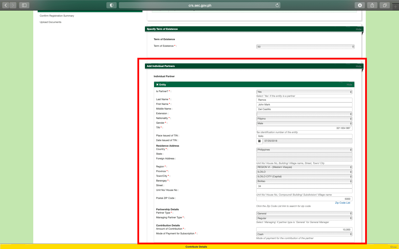Viewport: 399px width, 249px height.
Task: Remove the Entity with the X icon
Action: click(157, 85)
